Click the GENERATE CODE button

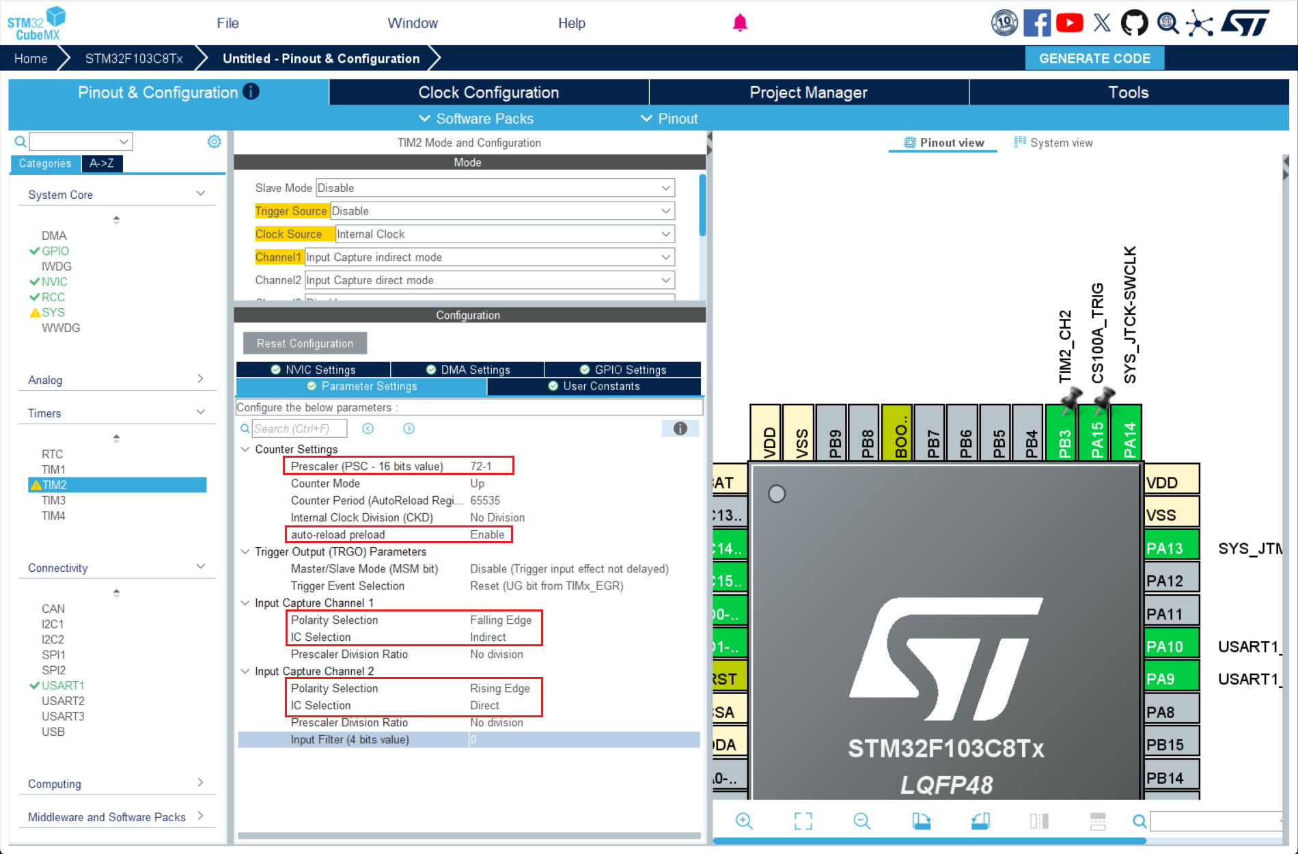pos(1094,59)
